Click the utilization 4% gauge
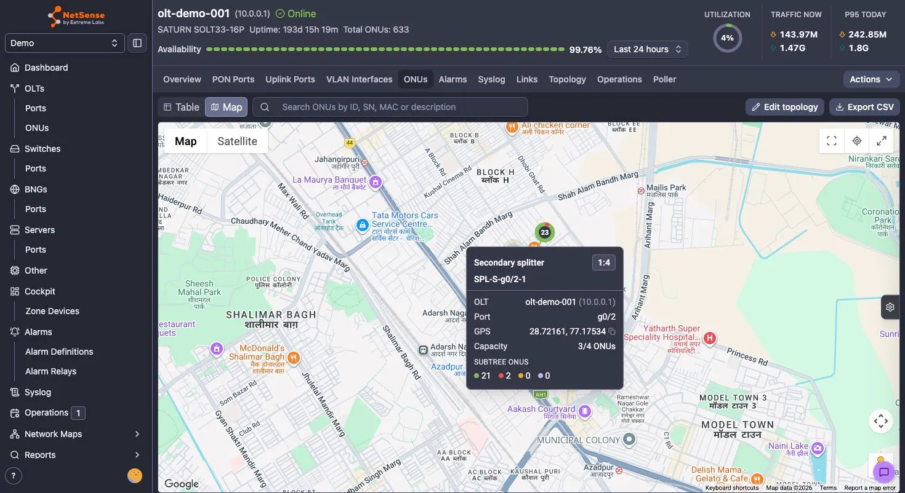The image size is (905, 493). [727, 38]
